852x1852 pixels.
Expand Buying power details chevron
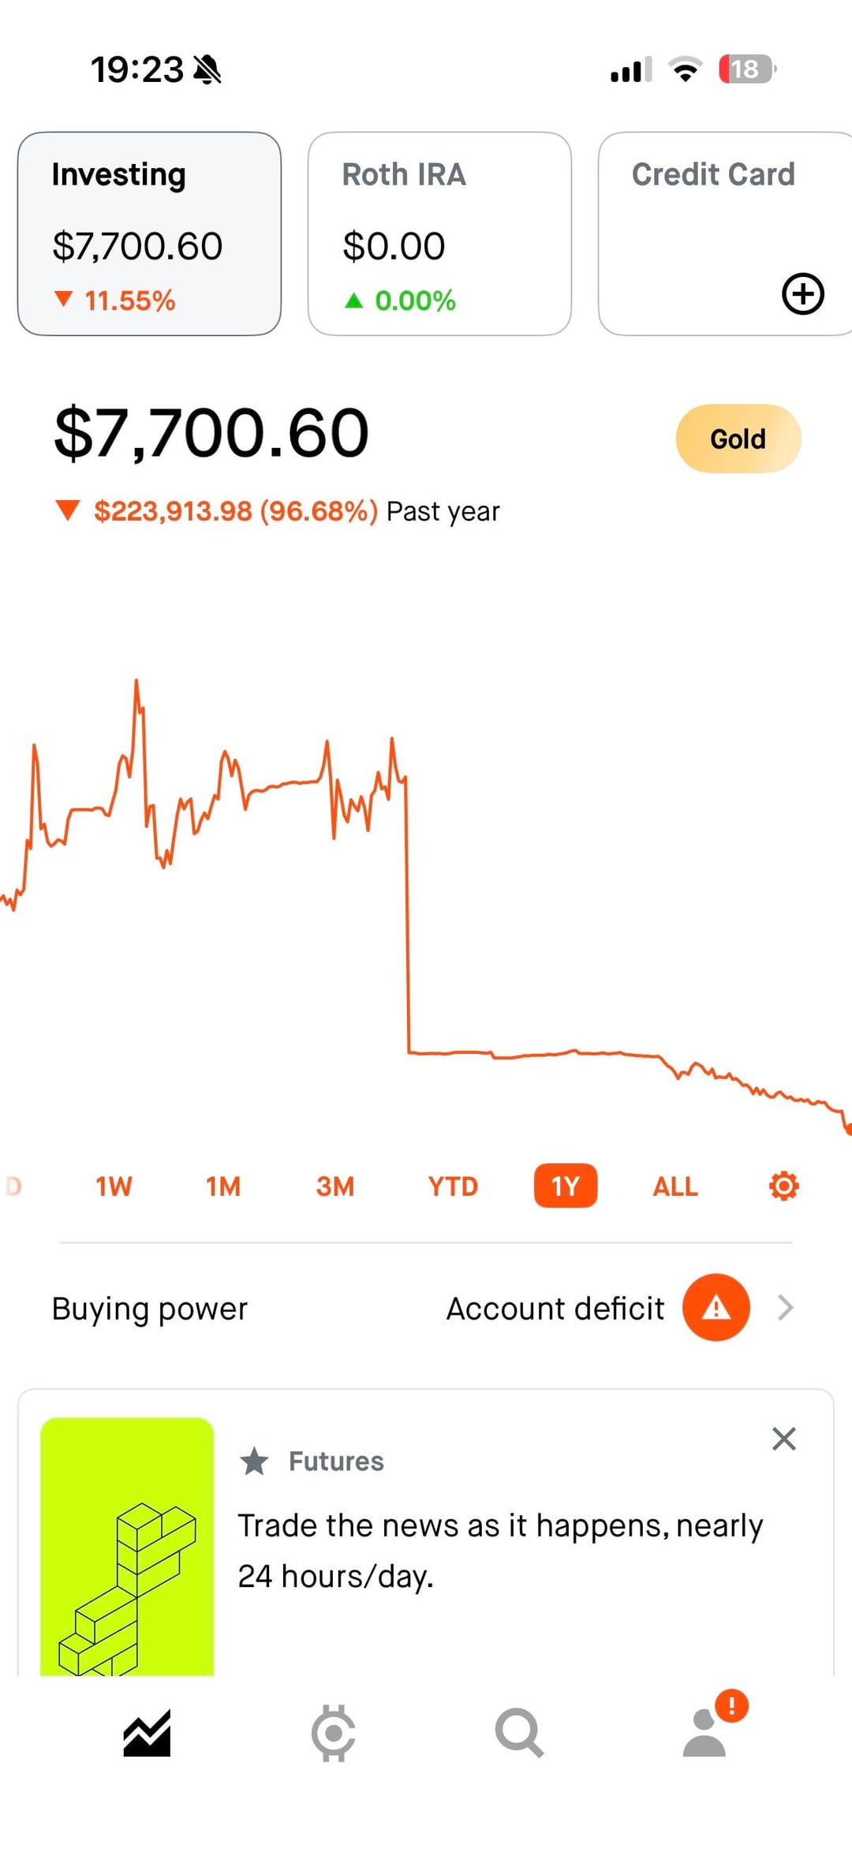pos(785,1308)
